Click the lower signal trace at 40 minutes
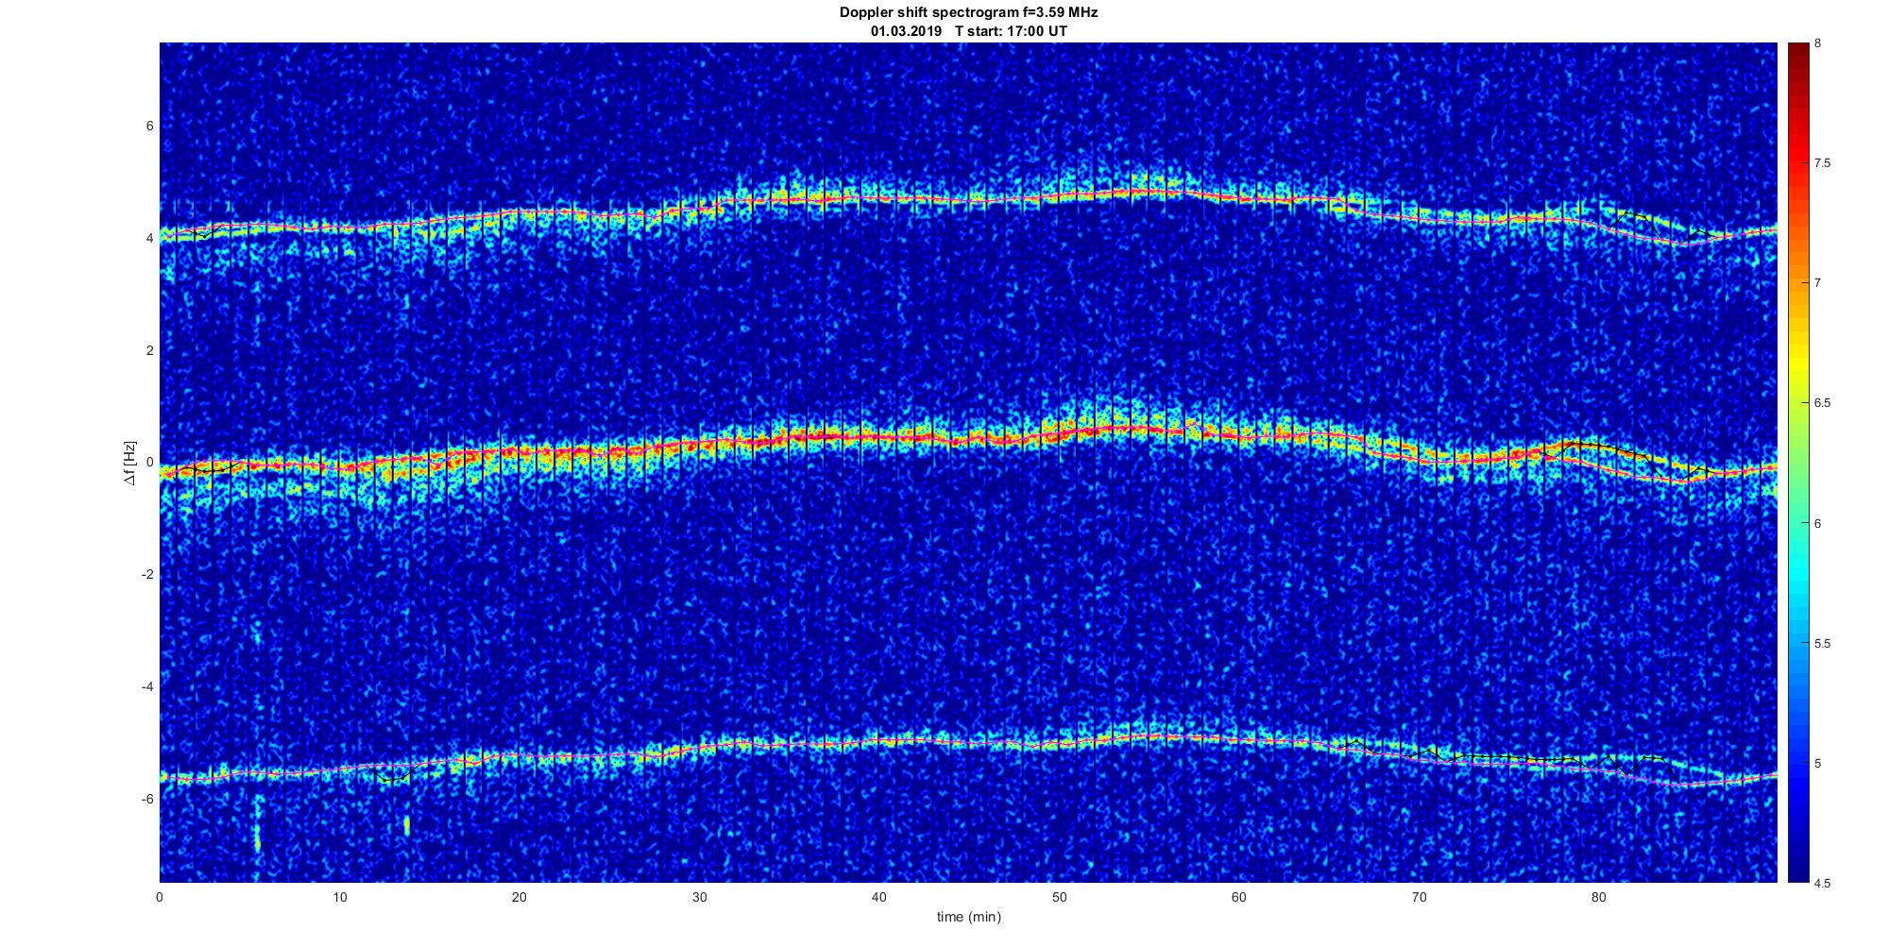The width and height of the screenshot is (1889, 947). [879, 742]
